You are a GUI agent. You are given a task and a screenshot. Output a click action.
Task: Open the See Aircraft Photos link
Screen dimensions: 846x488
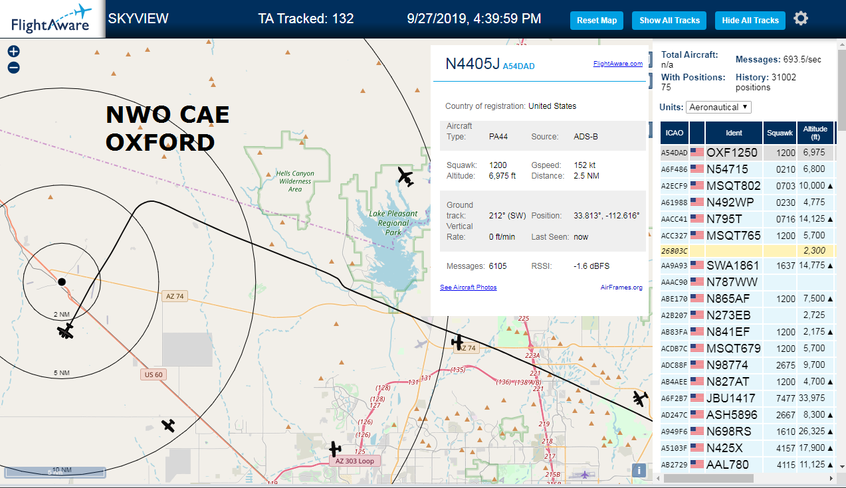[x=468, y=287]
